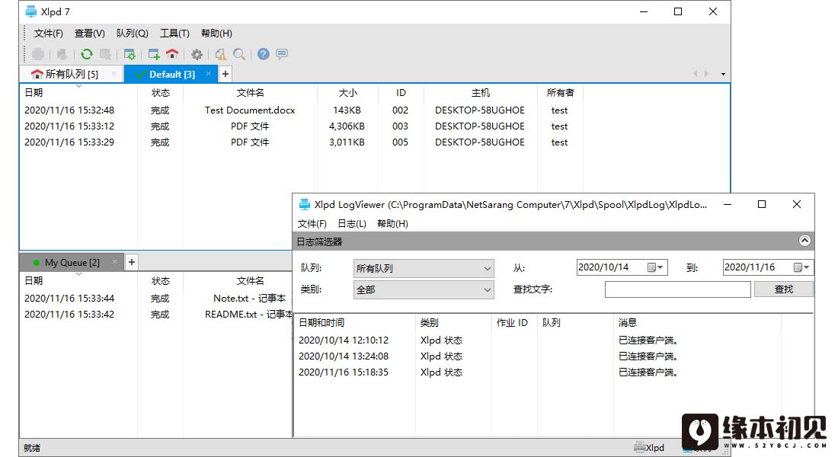This screenshot has height=457, width=838.
Task: Sort the Default queue by 主机 column
Action: pyautogui.click(x=481, y=92)
